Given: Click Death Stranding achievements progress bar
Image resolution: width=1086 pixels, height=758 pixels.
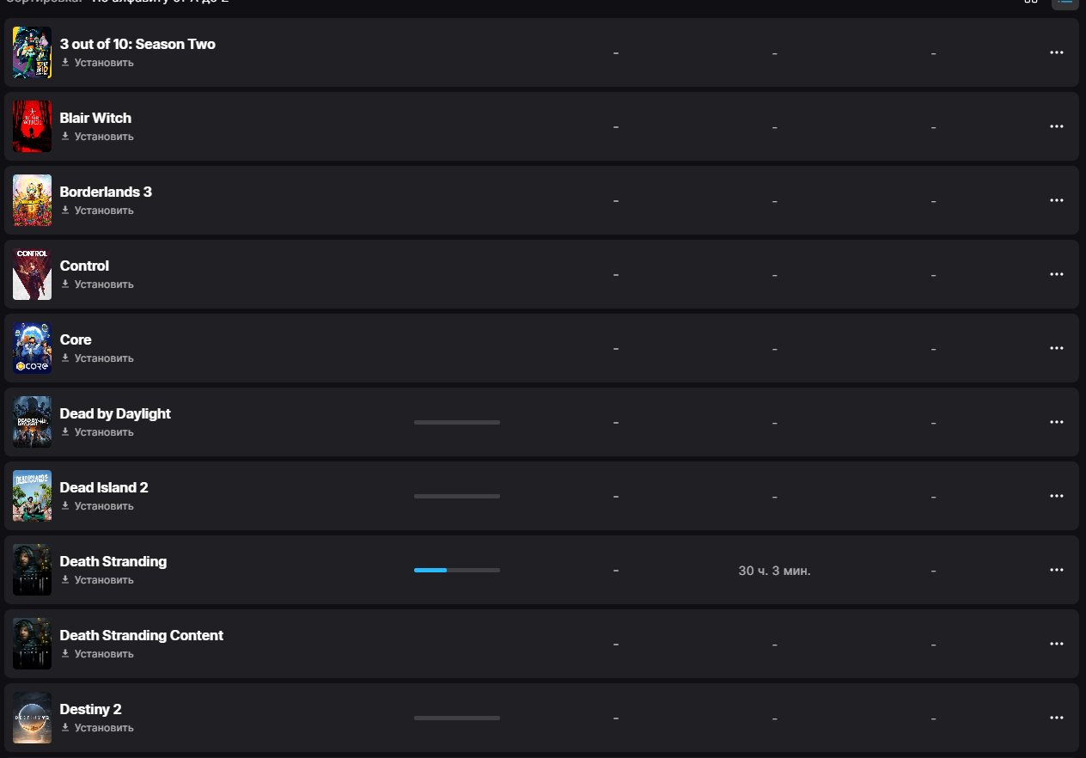Looking at the screenshot, I should (457, 570).
